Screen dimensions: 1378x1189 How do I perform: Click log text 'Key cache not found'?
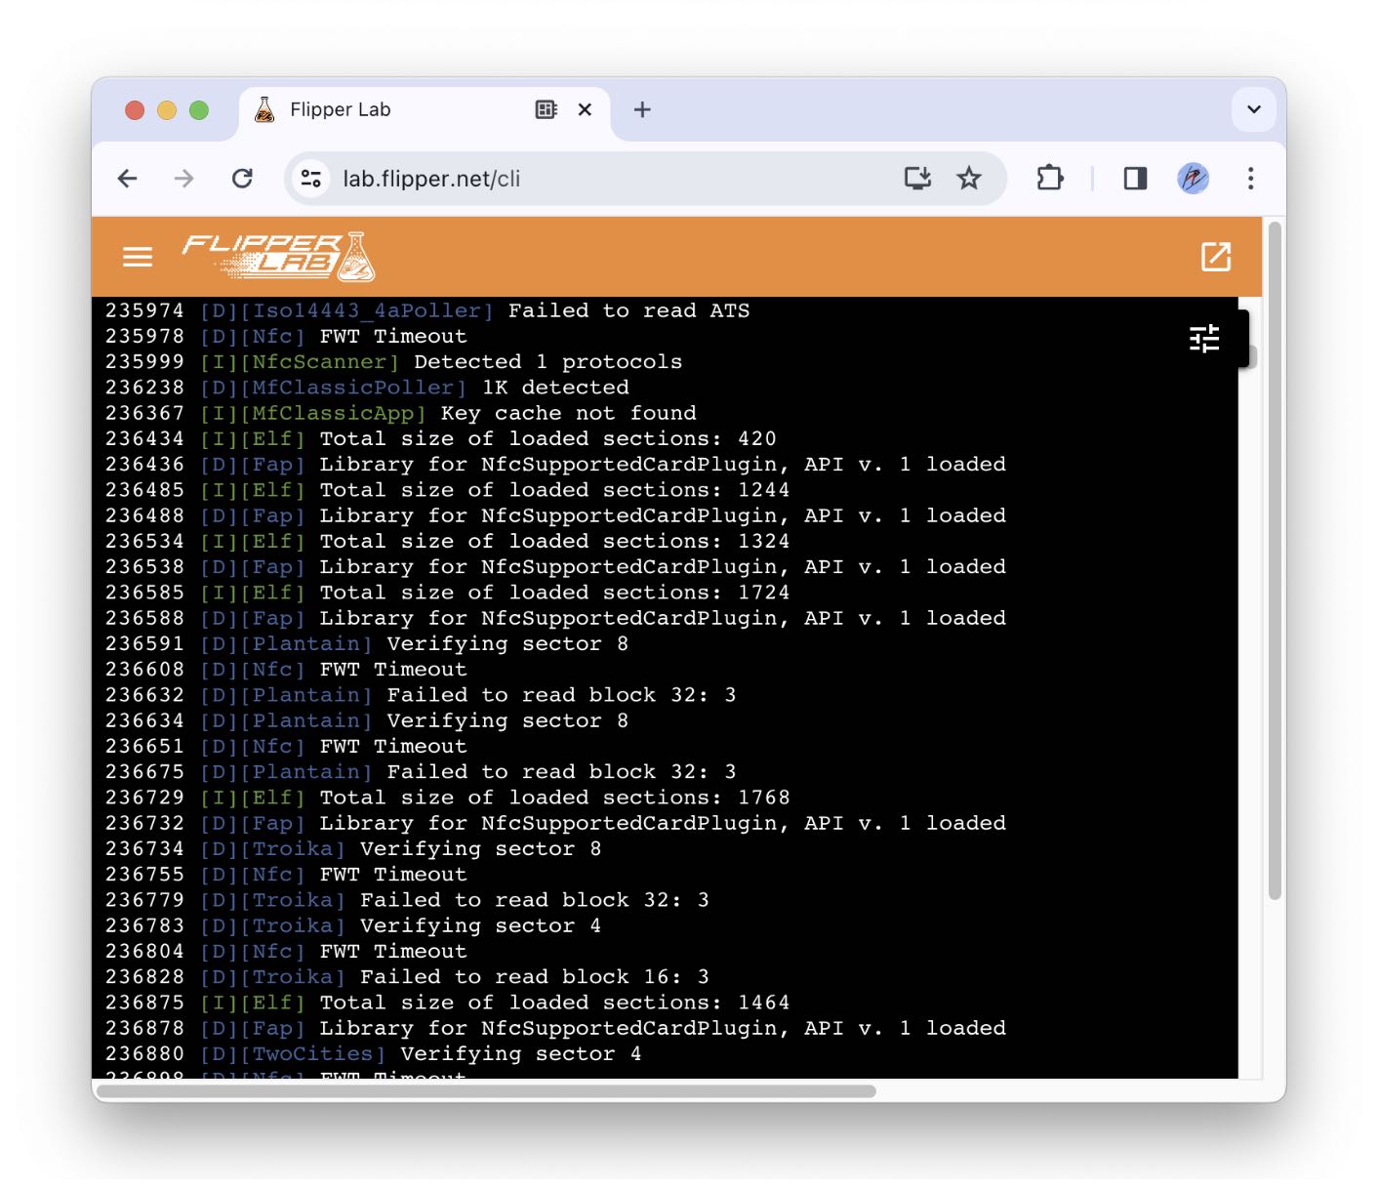click(x=568, y=413)
